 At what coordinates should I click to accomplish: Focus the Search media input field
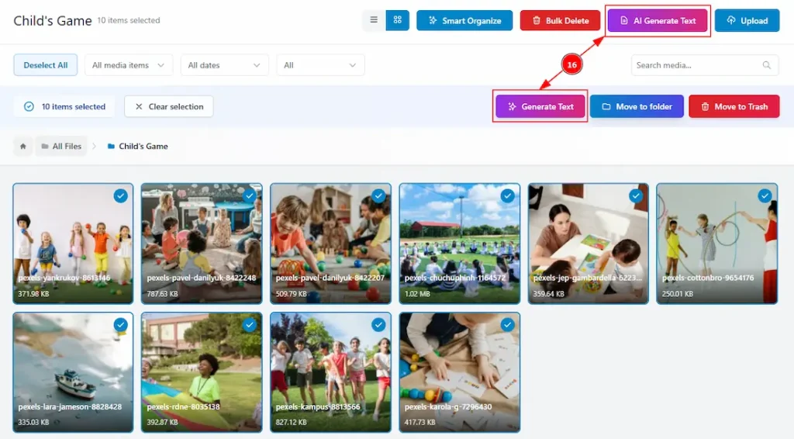click(x=704, y=65)
